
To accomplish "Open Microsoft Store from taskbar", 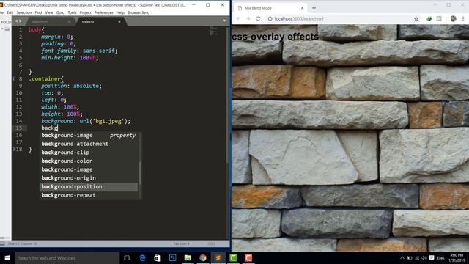I will coord(158,257).
